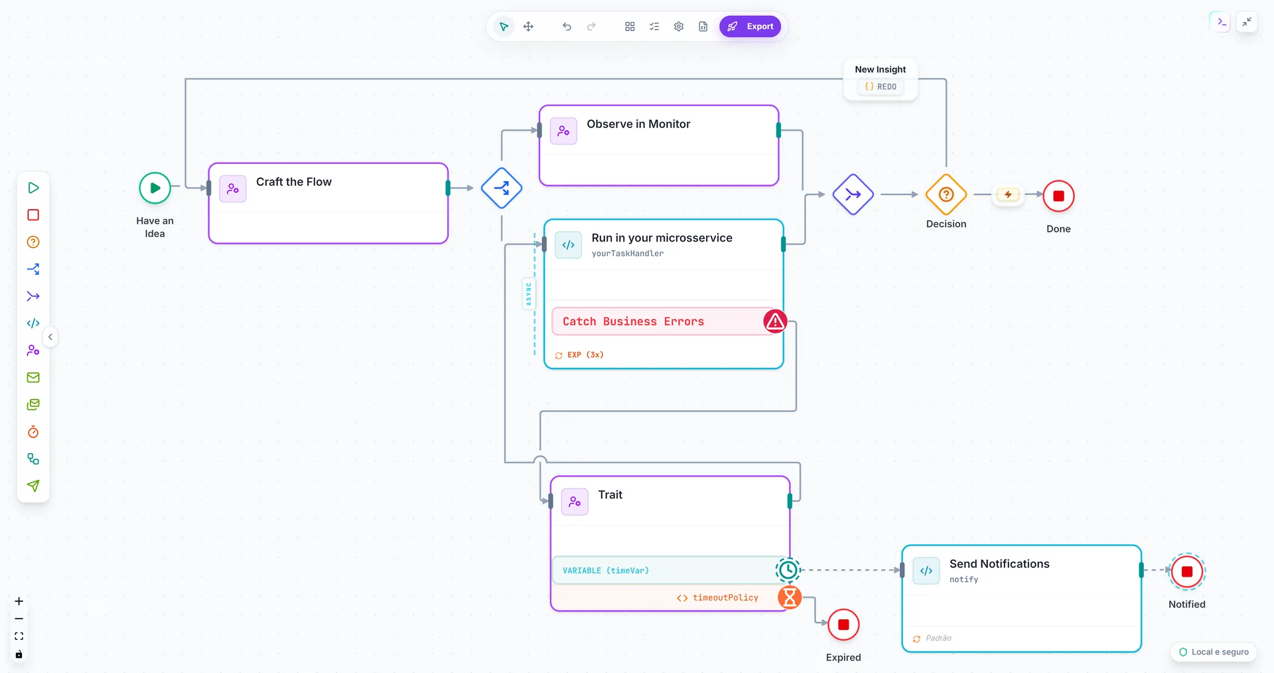The height and width of the screenshot is (673, 1274).
Task: Click the clock timer boundary event on Trait
Action: 788,569
